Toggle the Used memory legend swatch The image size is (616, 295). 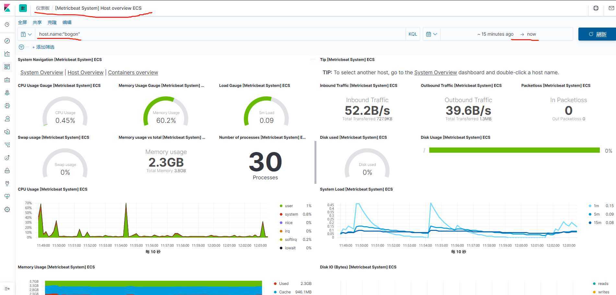(x=275, y=284)
